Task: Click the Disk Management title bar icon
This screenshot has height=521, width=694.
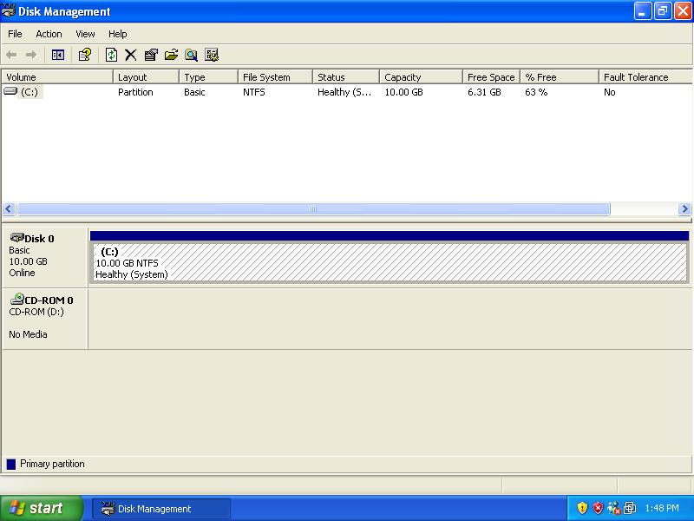Action: [9, 10]
